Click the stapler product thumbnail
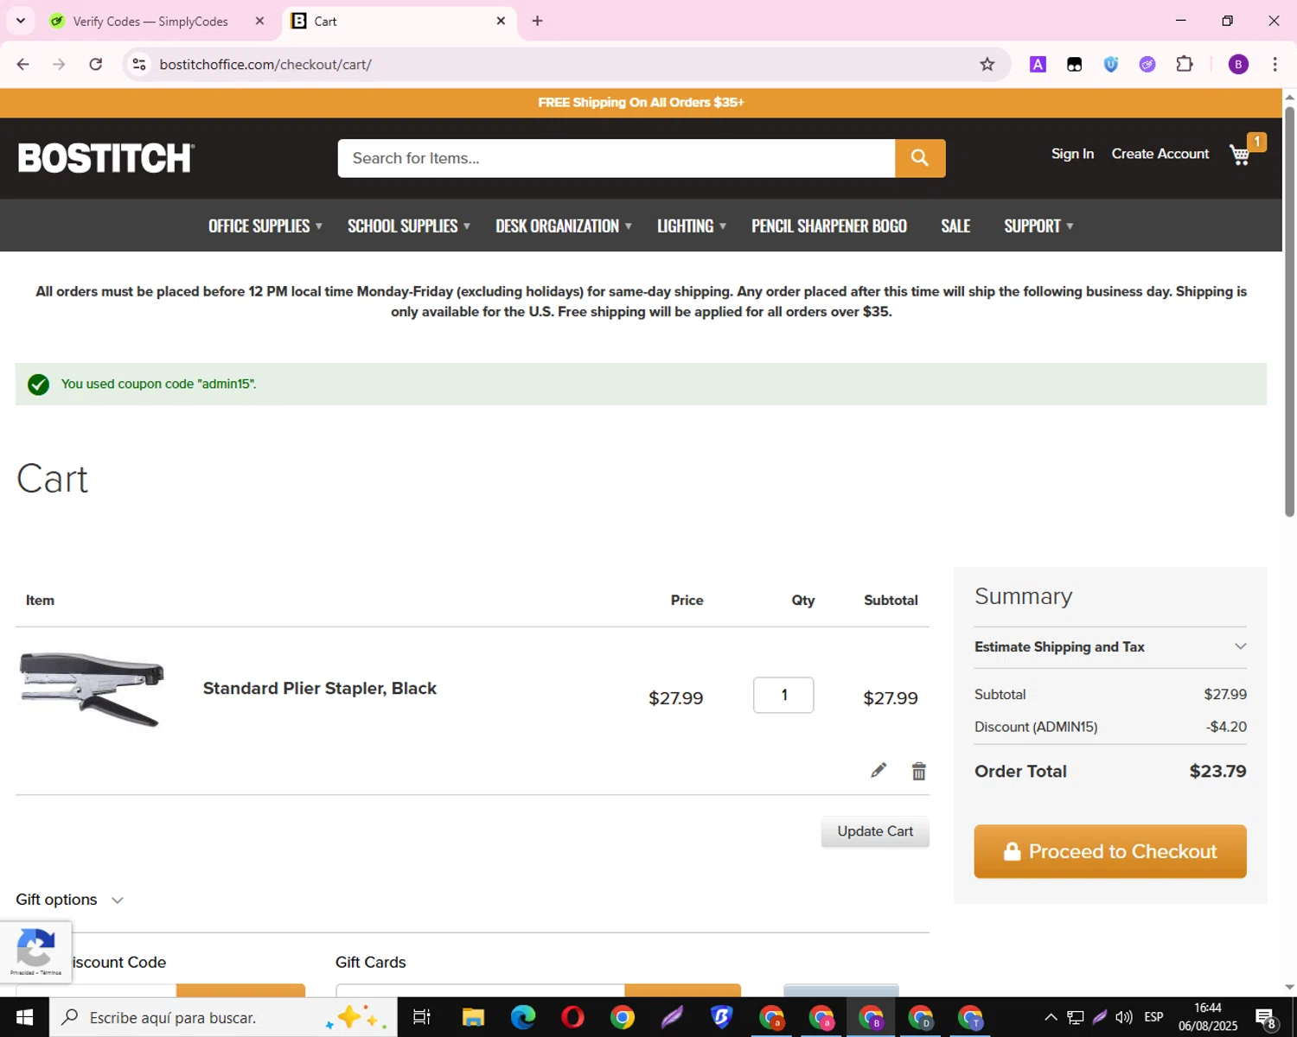 tap(92, 690)
